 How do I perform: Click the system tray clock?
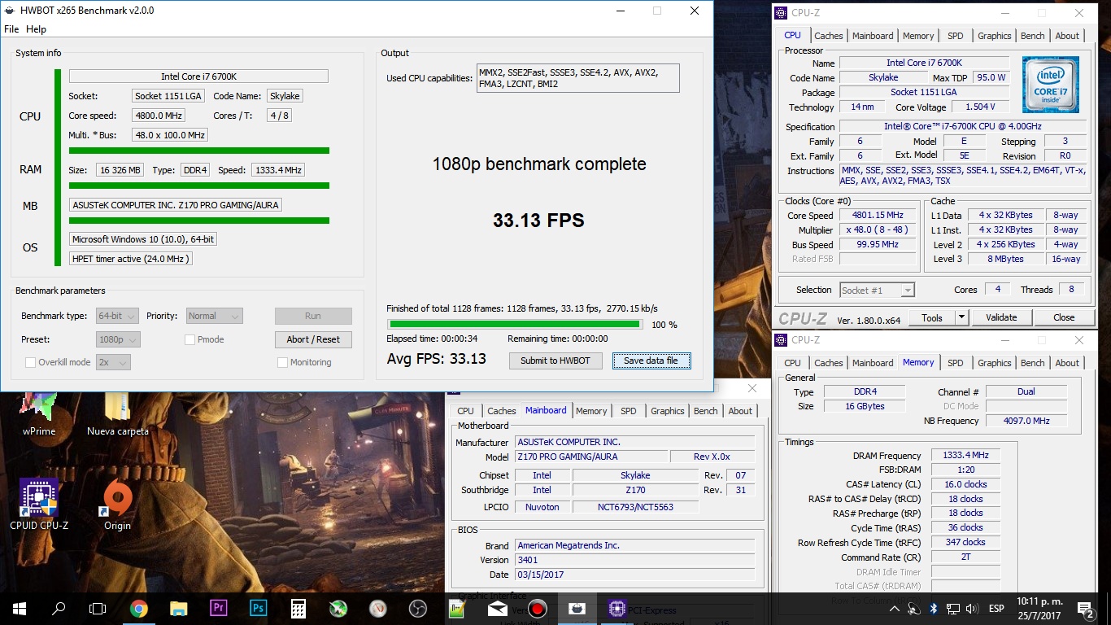(x=1038, y=609)
